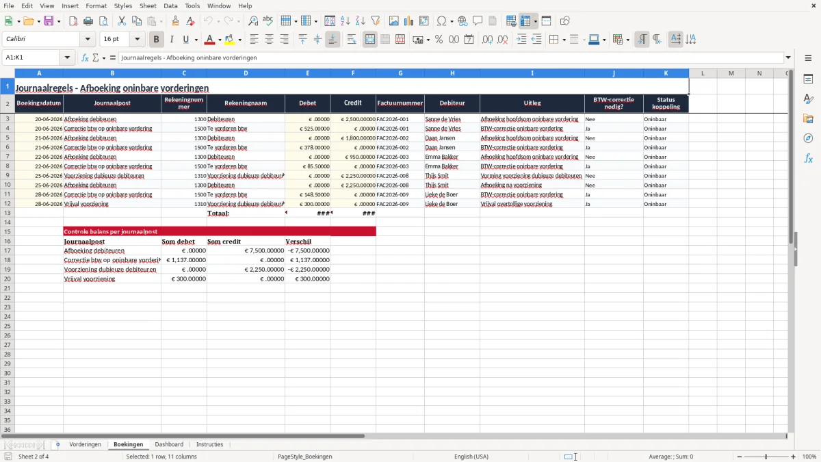Insert an image

[x=394, y=21]
